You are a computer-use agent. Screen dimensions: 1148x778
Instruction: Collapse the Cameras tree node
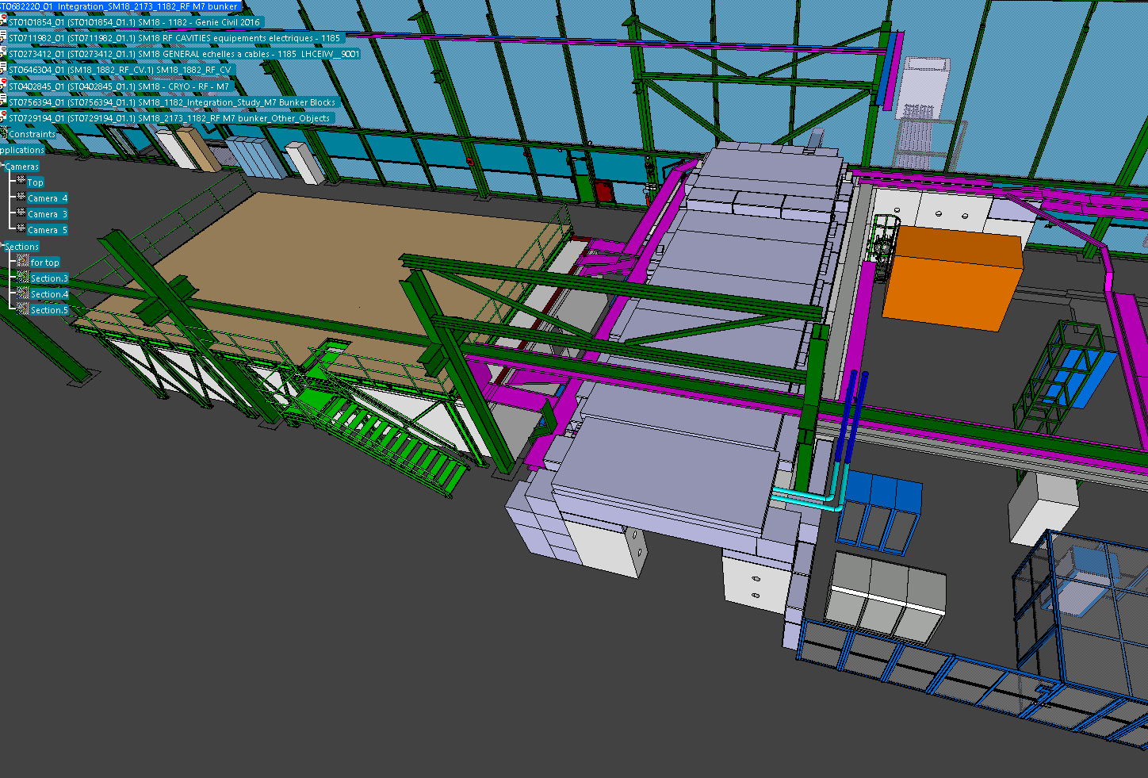[2, 167]
